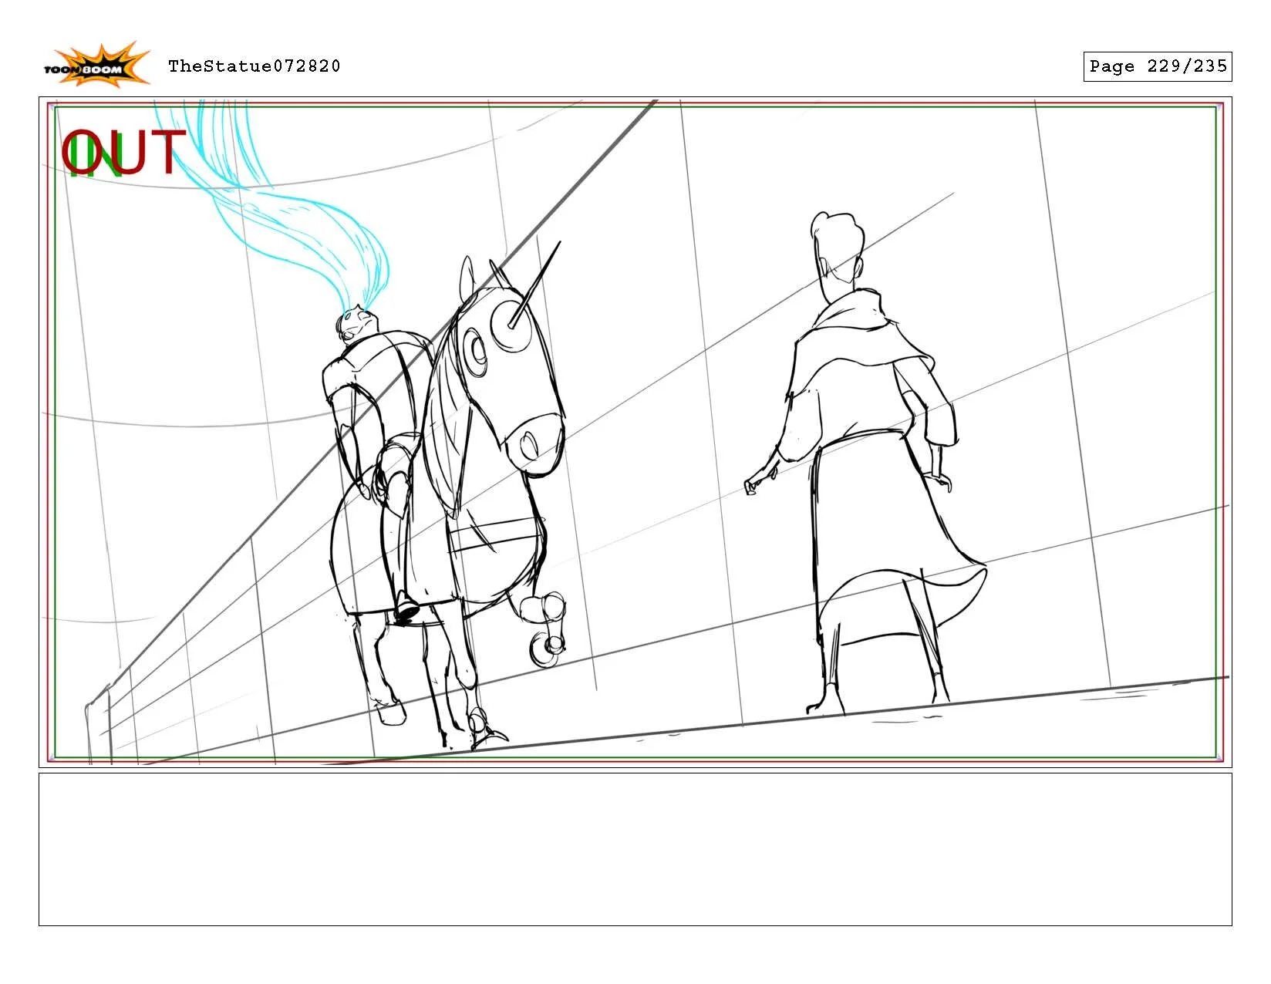Viewport: 1271px width, 984px height.
Task: Open the "Page 229/235" page indicator
Action: coord(1159,66)
